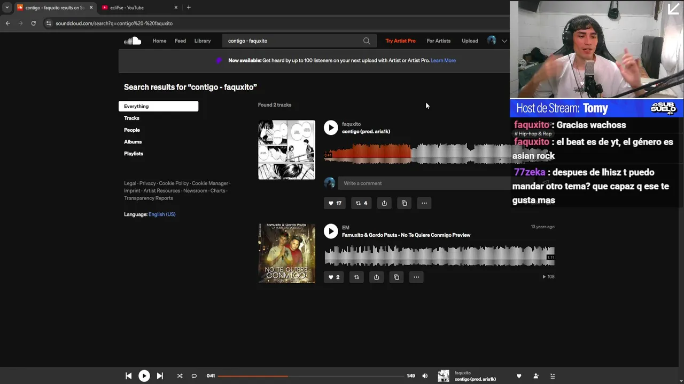This screenshot has width=684, height=384.
Task: Like the No Te Quiere Conmigo track
Action: pos(333,277)
